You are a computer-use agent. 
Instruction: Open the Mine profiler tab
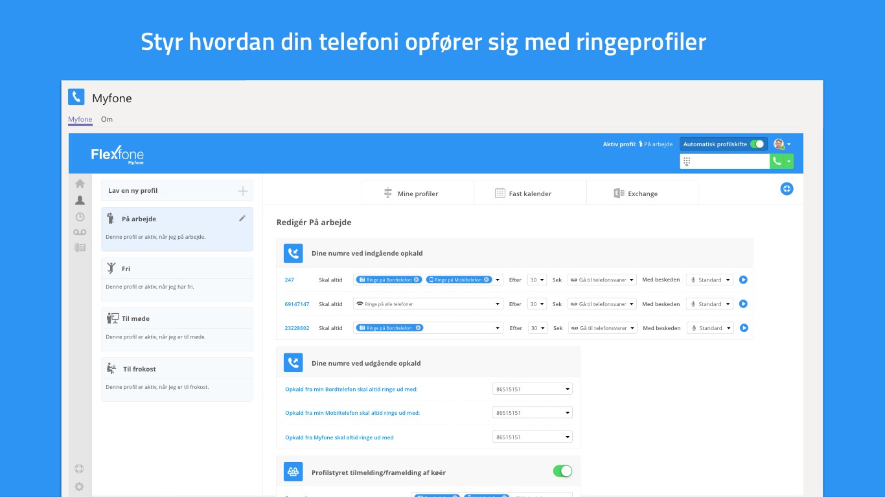417,193
